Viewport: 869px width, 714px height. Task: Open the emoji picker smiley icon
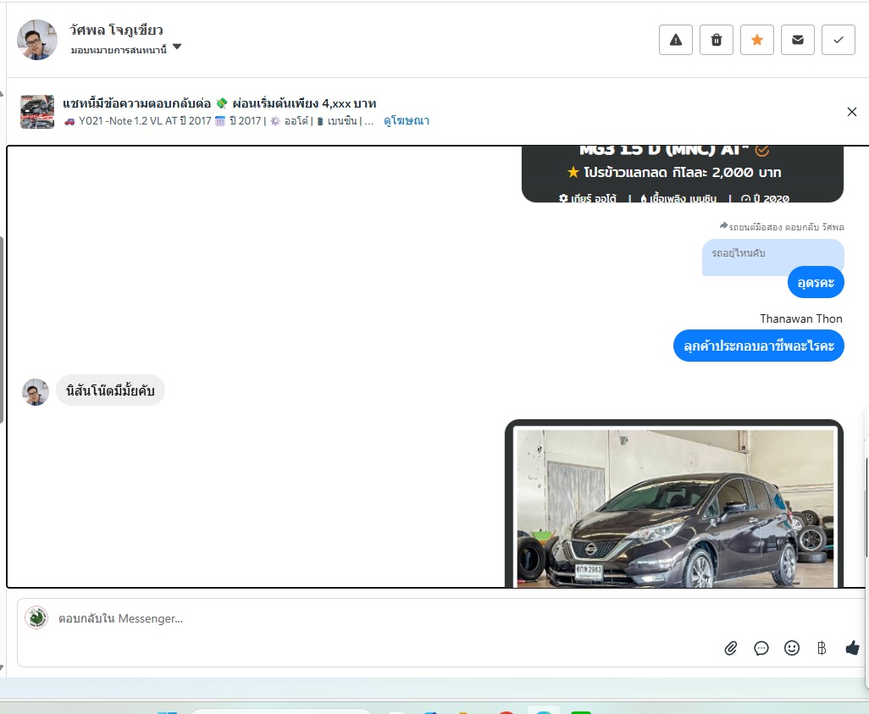click(x=792, y=647)
